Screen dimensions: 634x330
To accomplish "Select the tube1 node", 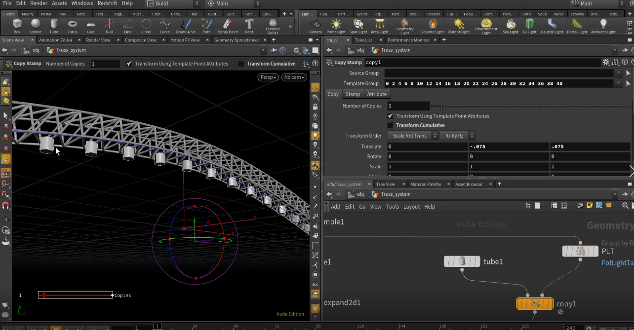I will (462, 261).
